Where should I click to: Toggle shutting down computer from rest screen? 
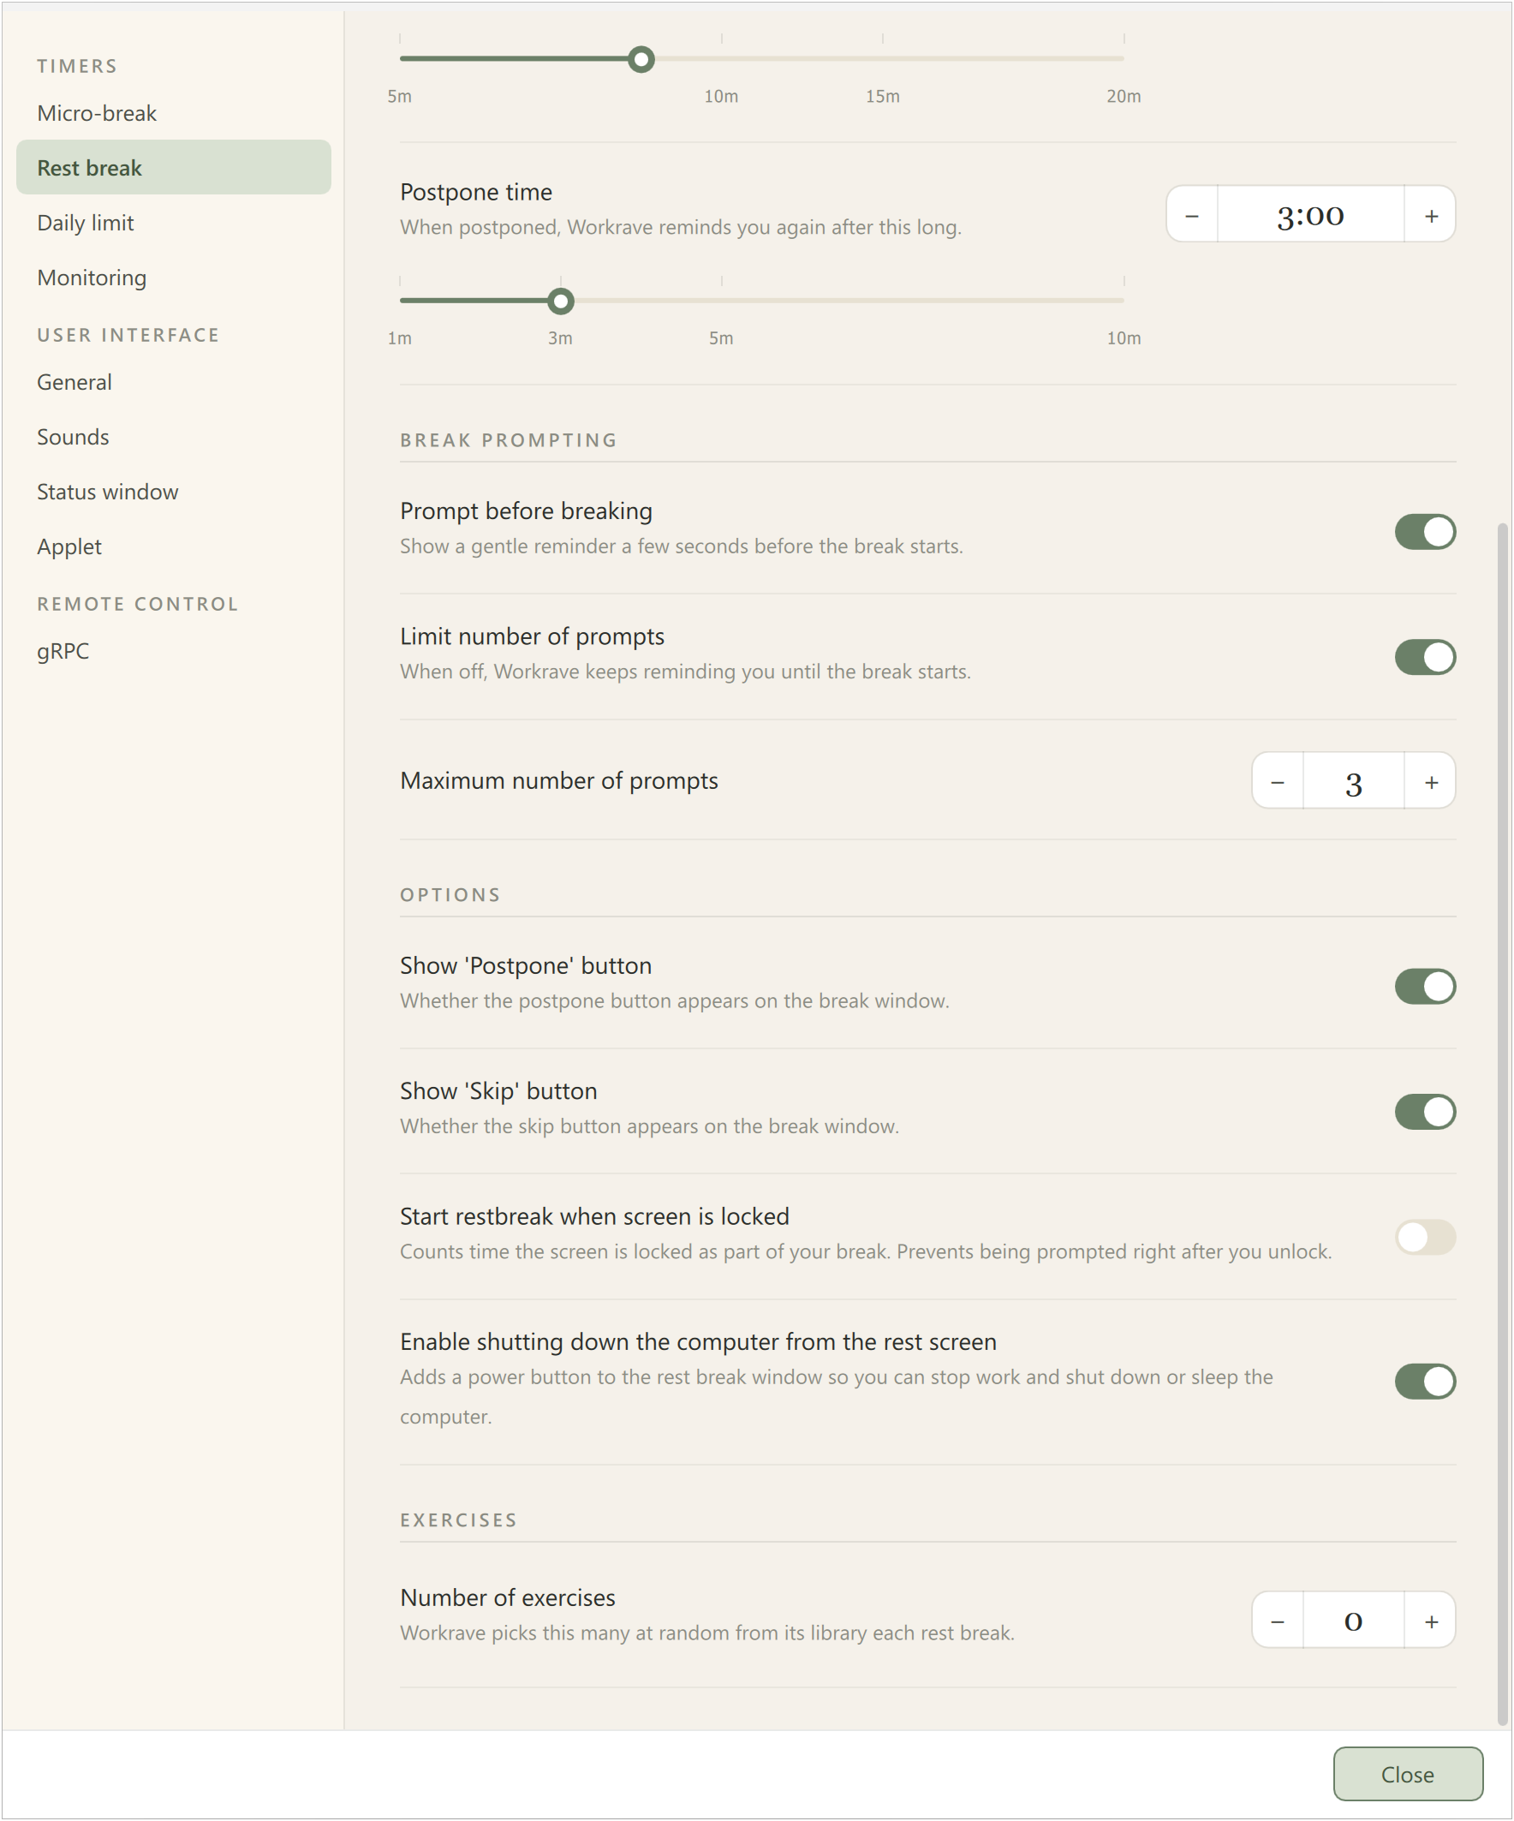[1425, 1382]
